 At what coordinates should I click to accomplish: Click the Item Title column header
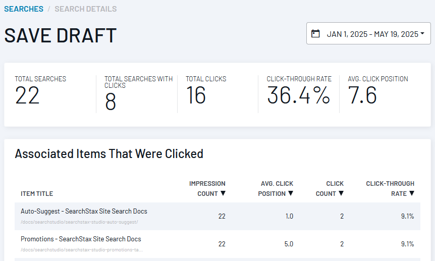click(x=37, y=193)
